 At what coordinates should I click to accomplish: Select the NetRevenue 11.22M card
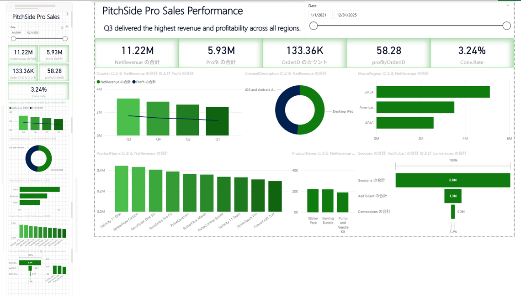coord(137,53)
